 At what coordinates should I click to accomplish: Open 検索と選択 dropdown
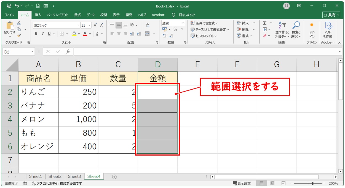point(296,30)
